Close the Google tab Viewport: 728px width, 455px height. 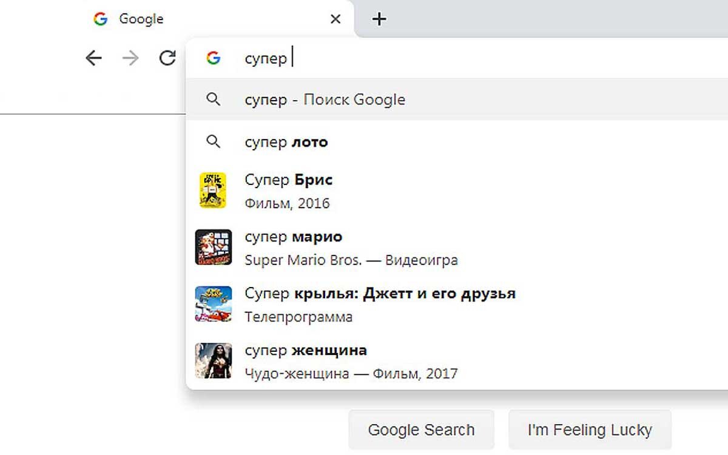click(x=335, y=19)
